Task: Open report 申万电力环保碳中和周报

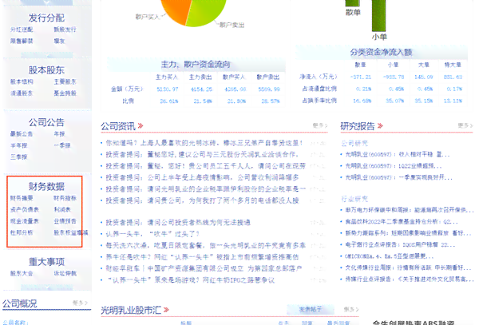Action: pos(410,210)
